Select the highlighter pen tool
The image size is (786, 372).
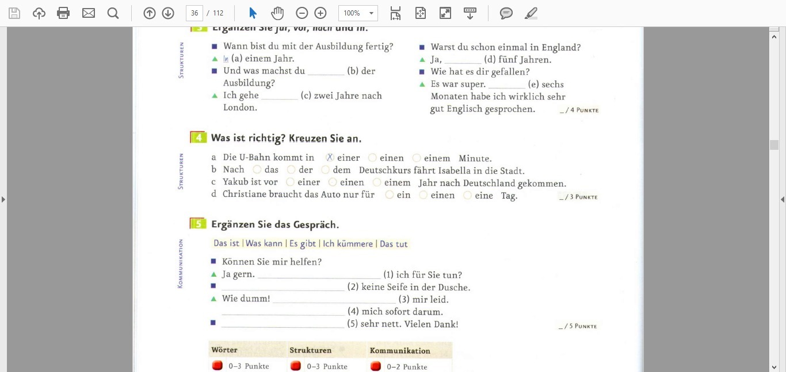531,13
